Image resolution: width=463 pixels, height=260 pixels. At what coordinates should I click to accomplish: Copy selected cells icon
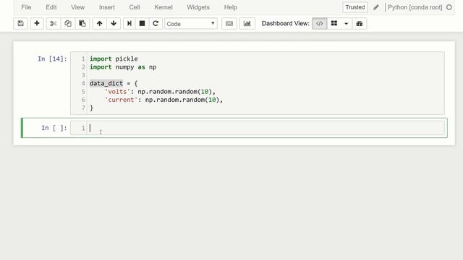click(x=68, y=24)
